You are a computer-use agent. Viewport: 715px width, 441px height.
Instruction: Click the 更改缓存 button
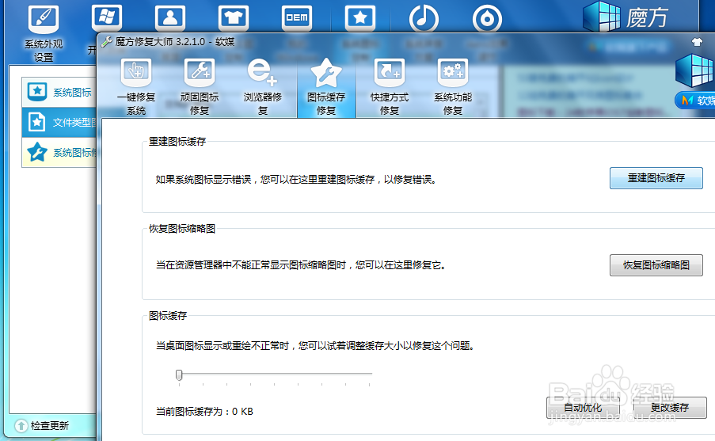(670, 407)
